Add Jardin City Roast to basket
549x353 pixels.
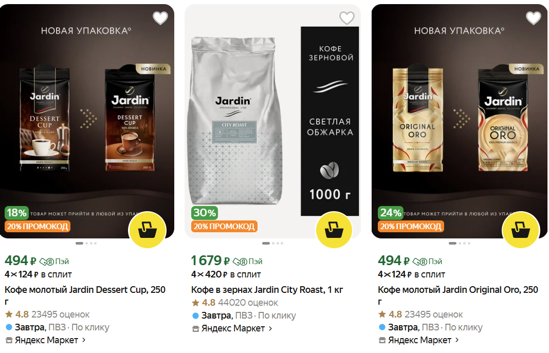[x=334, y=230]
